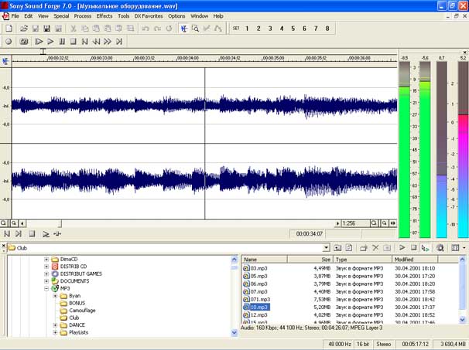Open explorer Views dropdown arrow

[464, 248]
